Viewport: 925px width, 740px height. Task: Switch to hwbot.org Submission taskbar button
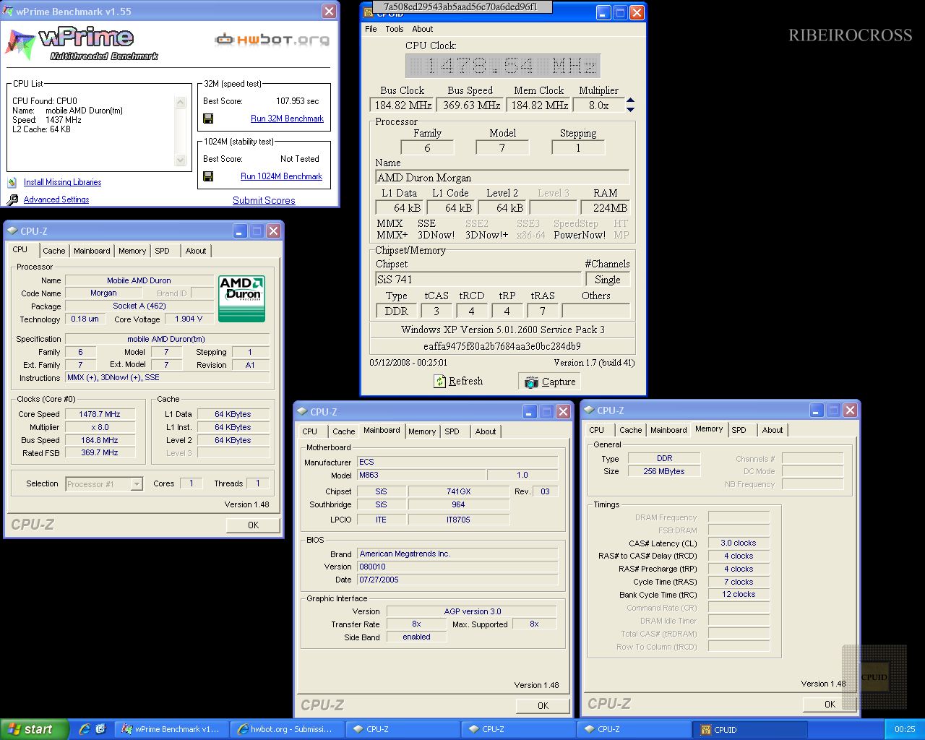click(287, 729)
